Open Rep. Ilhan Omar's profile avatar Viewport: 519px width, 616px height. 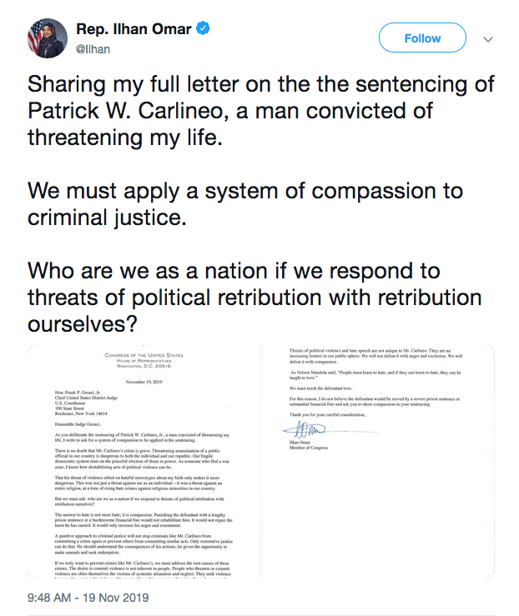[x=48, y=38]
